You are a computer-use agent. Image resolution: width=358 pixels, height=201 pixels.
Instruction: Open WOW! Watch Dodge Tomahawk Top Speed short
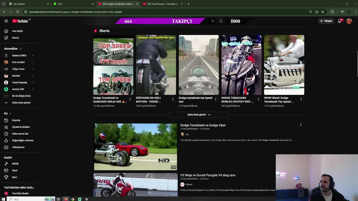(284, 65)
